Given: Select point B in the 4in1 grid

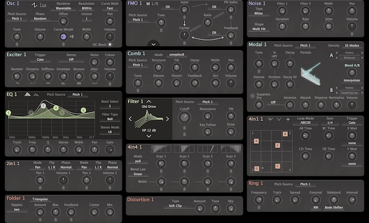Looking at the screenshot, I should pos(285,134).
